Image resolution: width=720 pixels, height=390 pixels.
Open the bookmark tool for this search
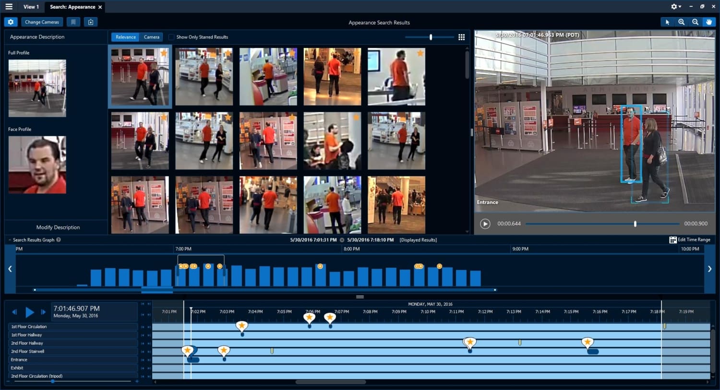[73, 22]
